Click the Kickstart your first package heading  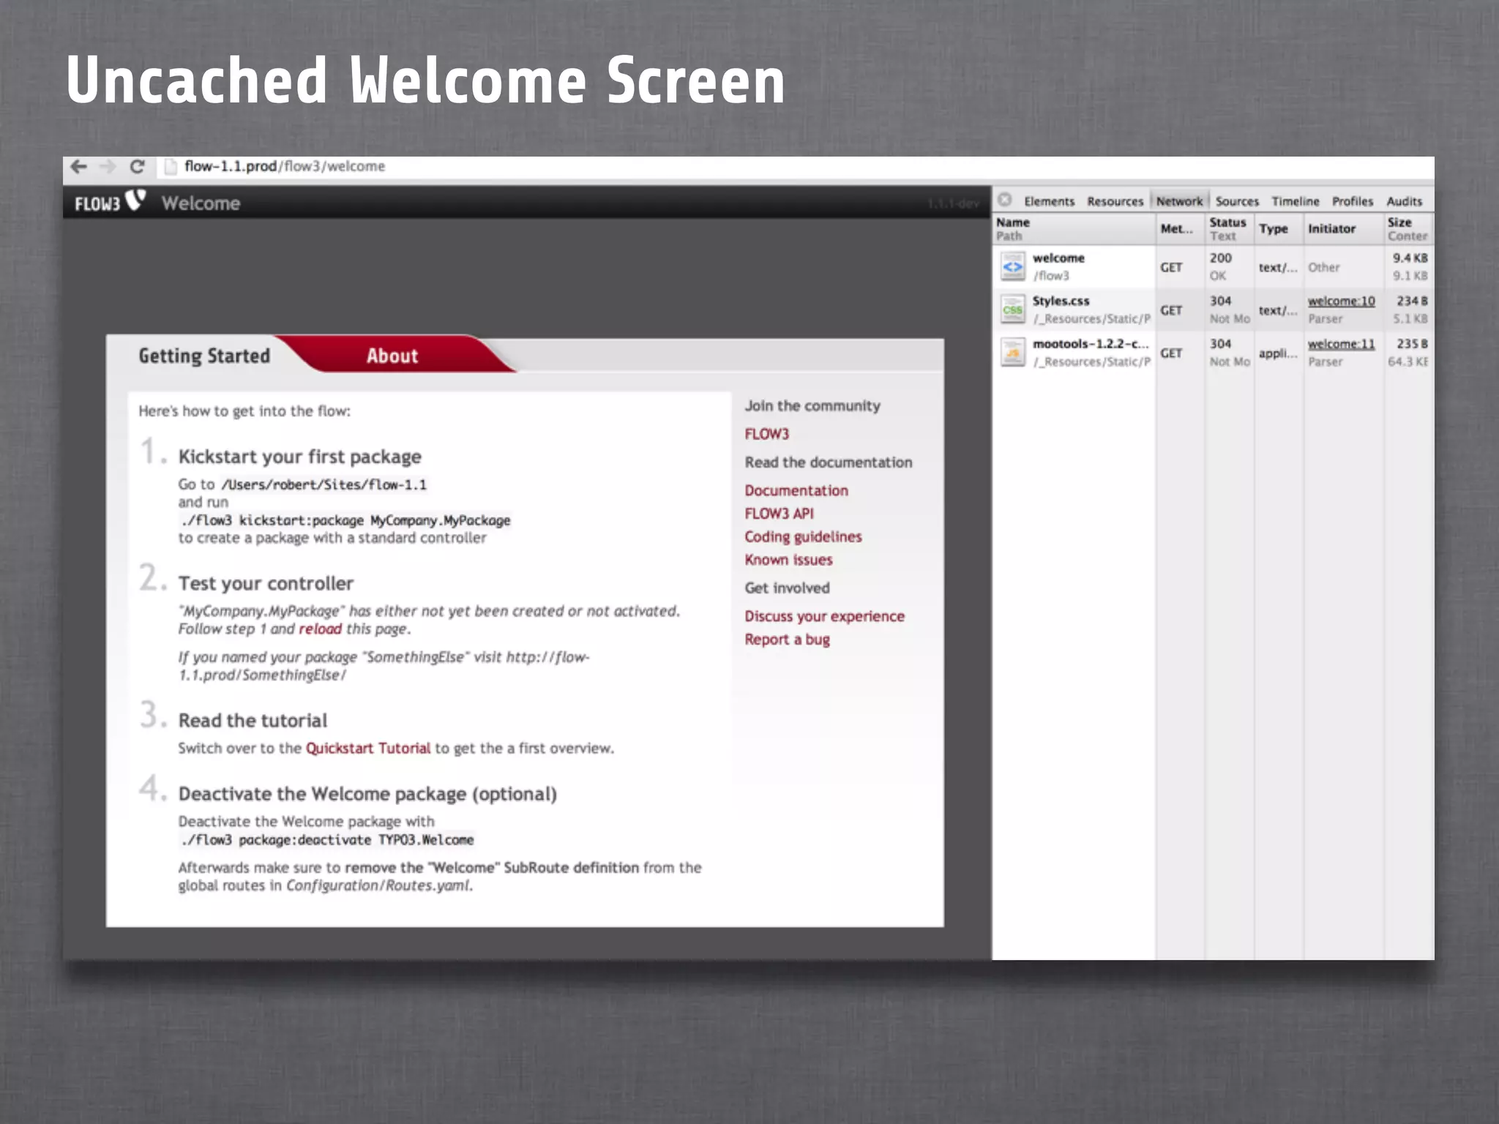(299, 457)
